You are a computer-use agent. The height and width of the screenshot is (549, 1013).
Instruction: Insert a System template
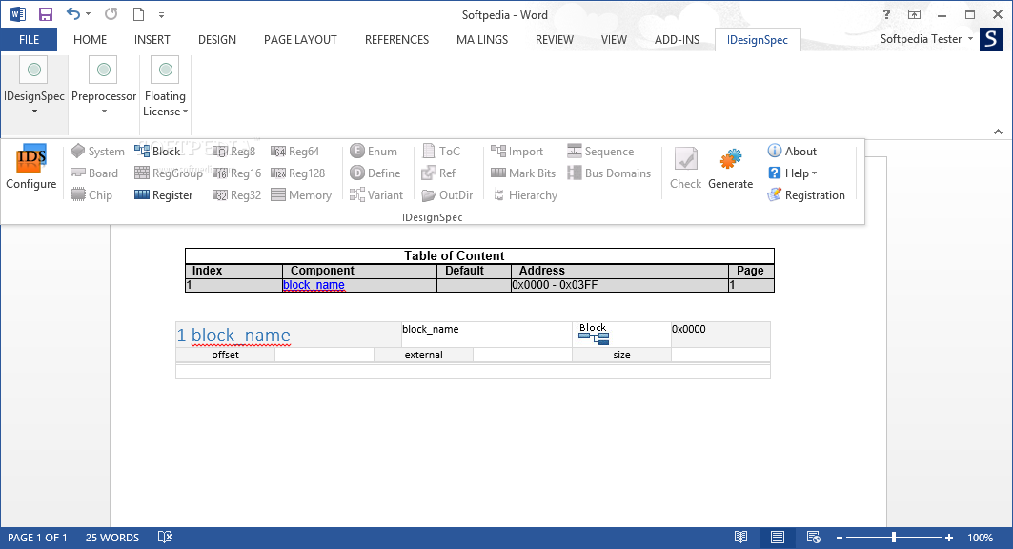97,152
